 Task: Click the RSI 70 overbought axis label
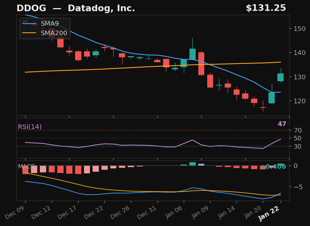pyautogui.click(x=297, y=130)
